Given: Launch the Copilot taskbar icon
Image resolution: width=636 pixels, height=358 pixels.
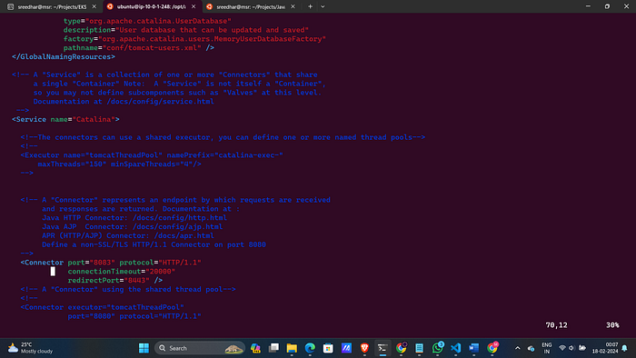Looking at the screenshot, I should [255, 348].
